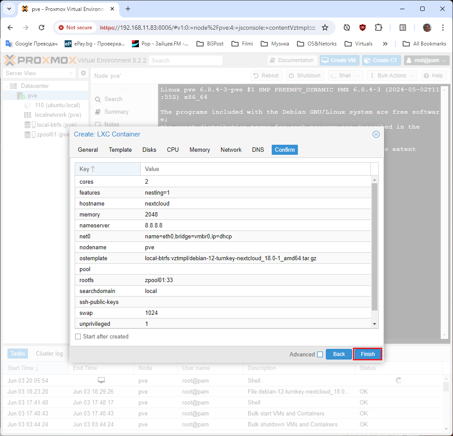
Task: Select the Disks tab
Action: [x=149, y=150]
